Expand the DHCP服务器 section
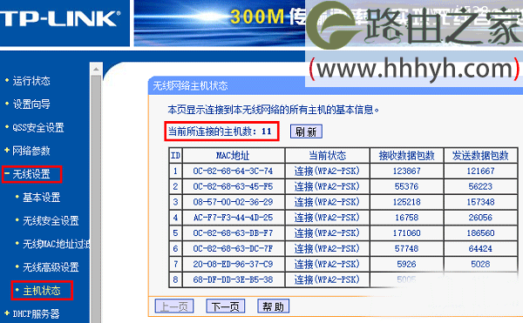 (36, 313)
